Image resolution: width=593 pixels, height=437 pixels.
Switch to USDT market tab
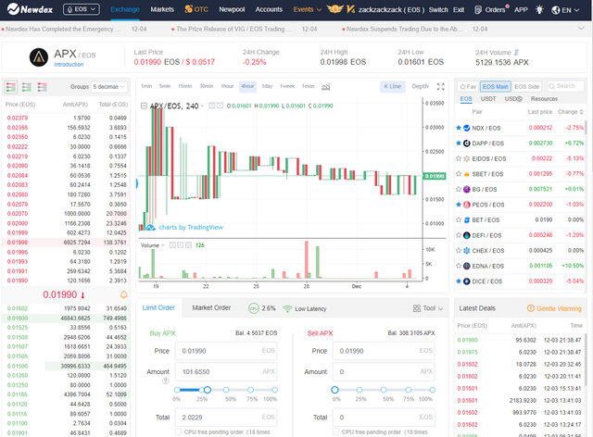click(488, 99)
